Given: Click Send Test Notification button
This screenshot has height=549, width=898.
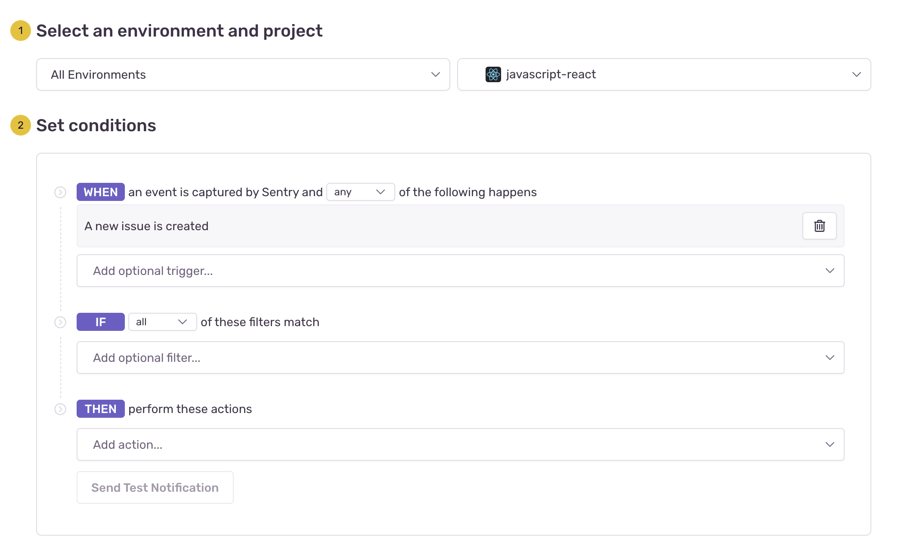Looking at the screenshot, I should (x=155, y=487).
